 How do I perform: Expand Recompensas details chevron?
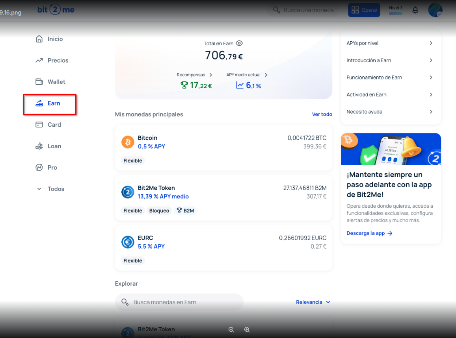click(210, 75)
